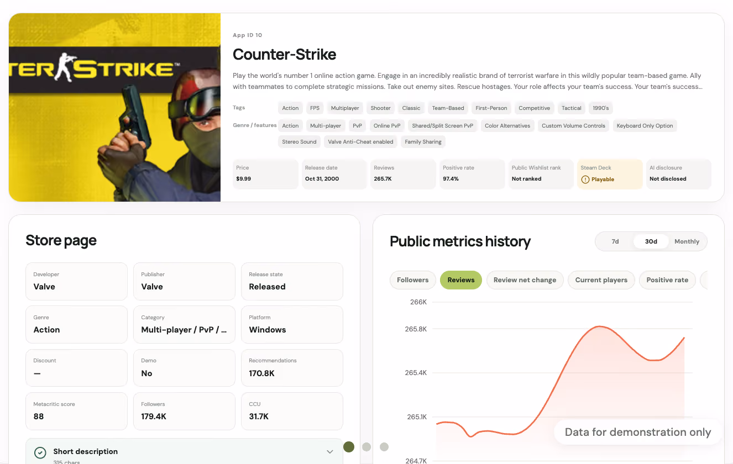Click the Competitive tag
Viewport: 733px width, 464px height.
(x=535, y=108)
